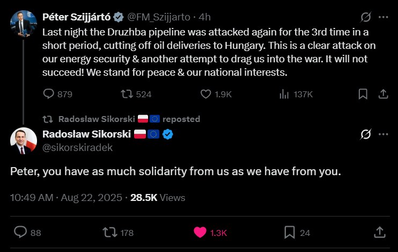Bookmark Szijjártó's quoted tweet

coord(363,94)
